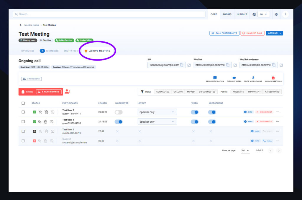Switch to the Overview tab
Viewport: 302px width, 200px height.
pos(27,51)
